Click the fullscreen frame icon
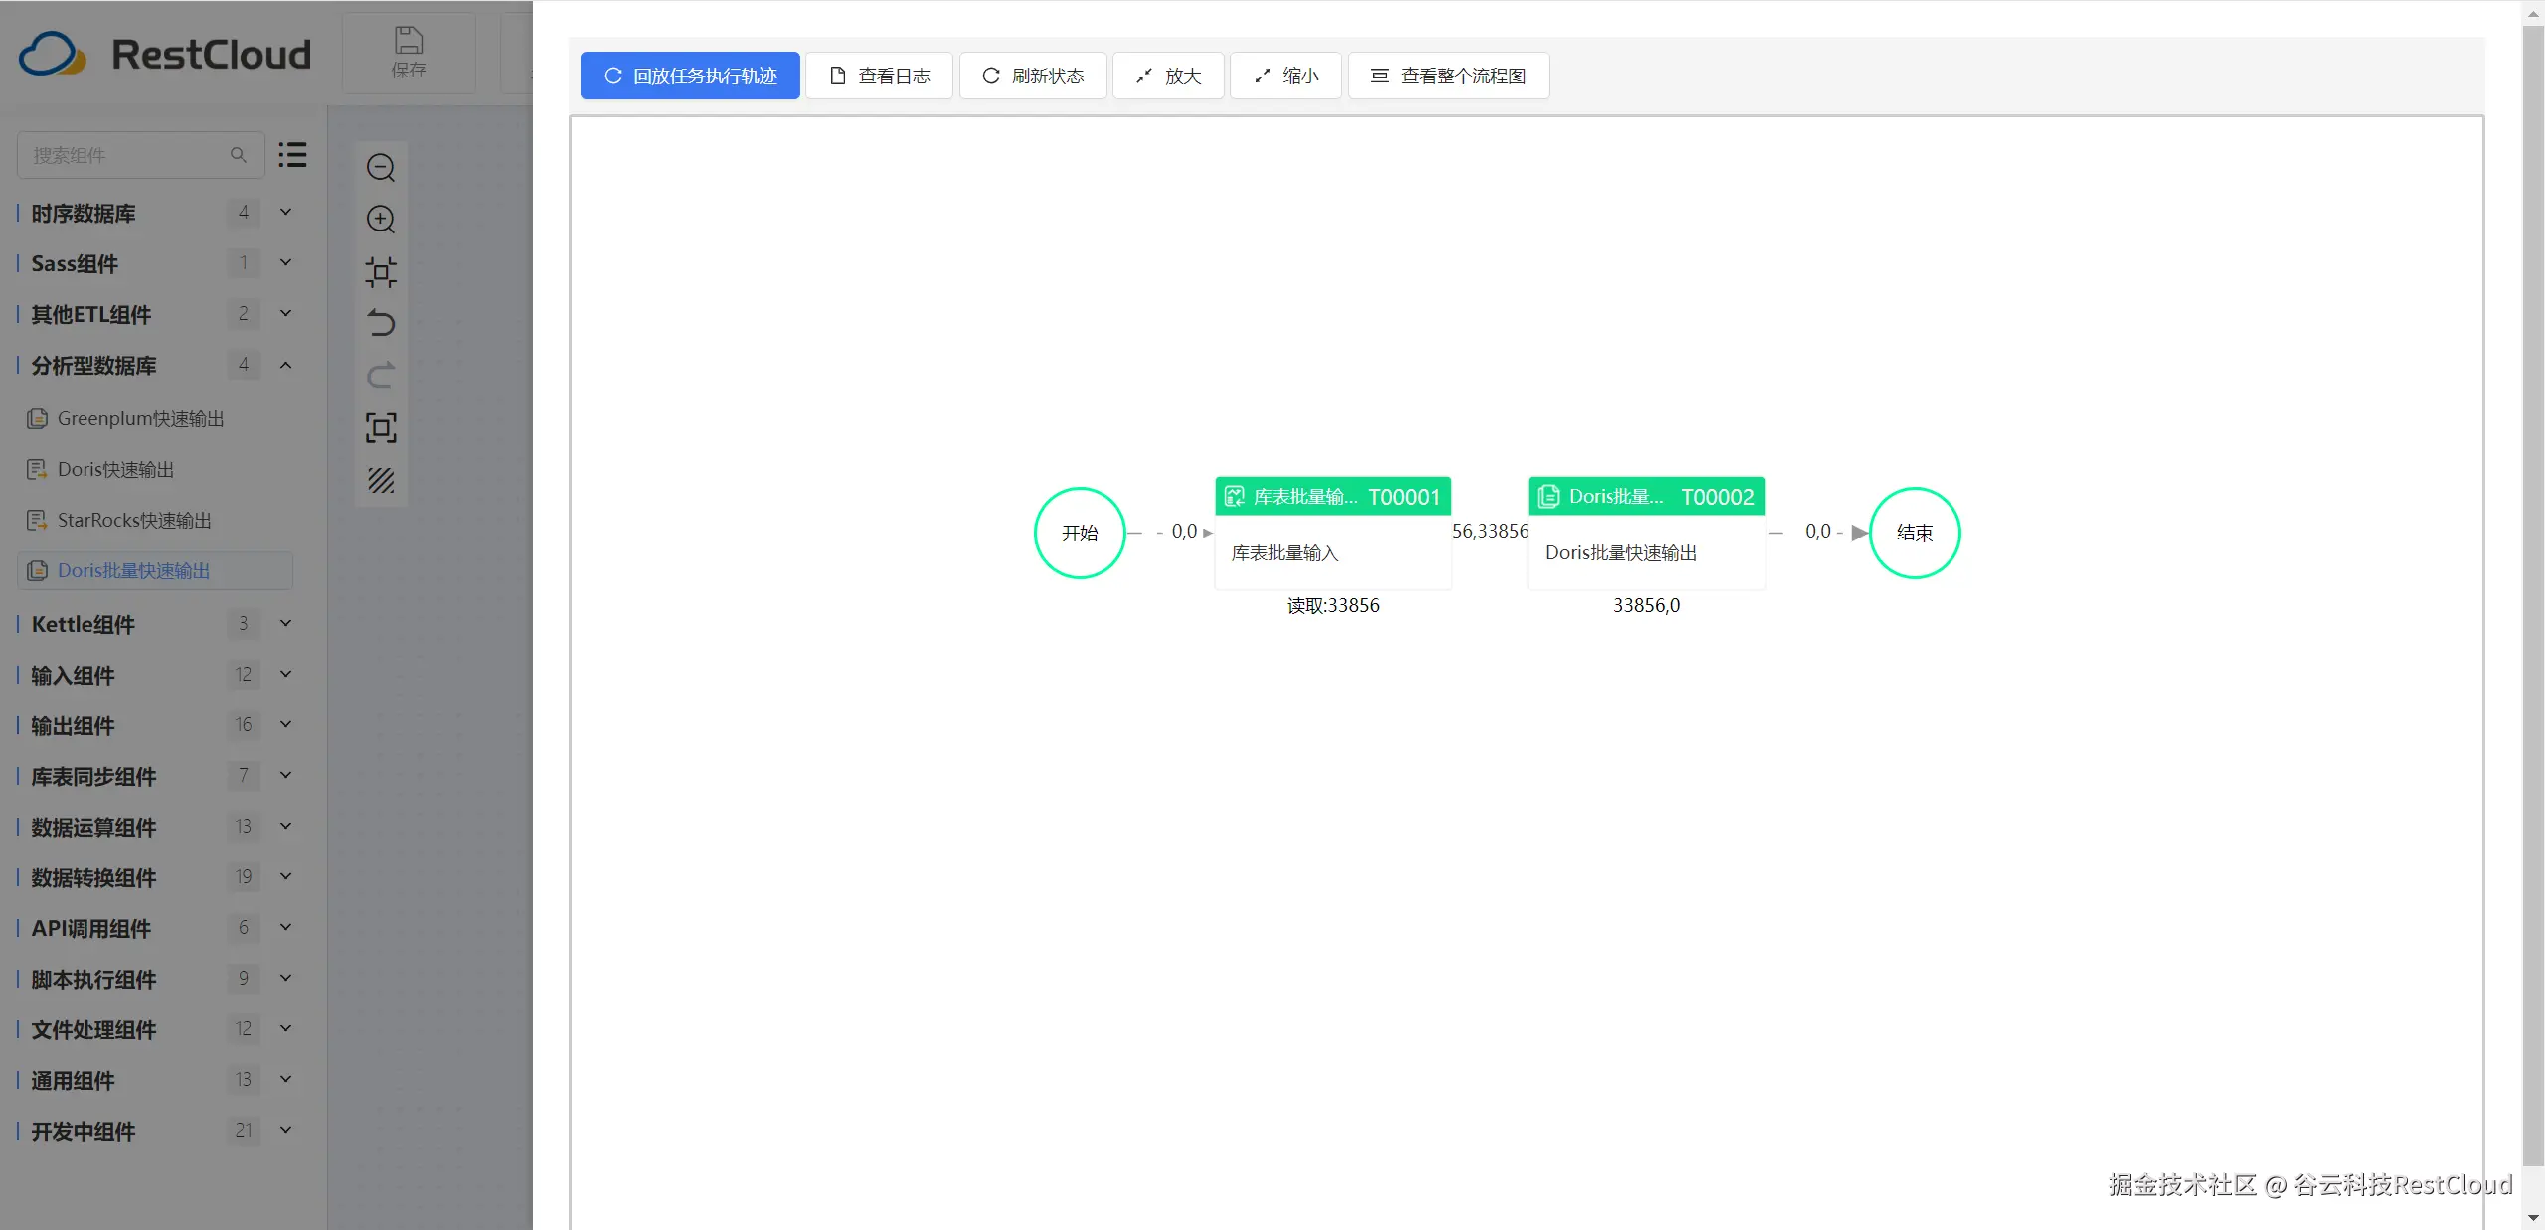This screenshot has width=2545, height=1230. pos(381,428)
